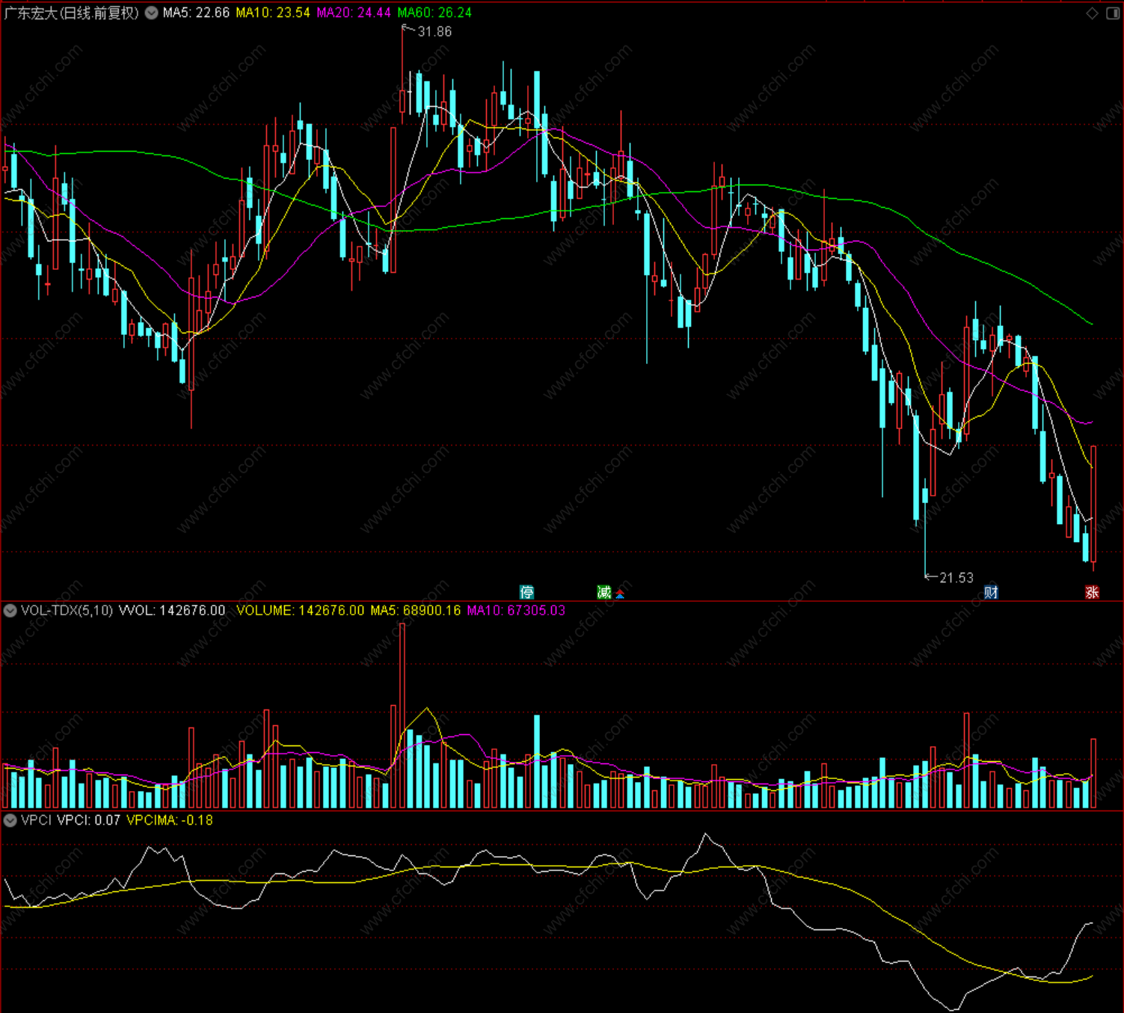Open the 涨 (limit-up) event marker
This screenshot has width=1124, height=1013.
[1092, 592]
